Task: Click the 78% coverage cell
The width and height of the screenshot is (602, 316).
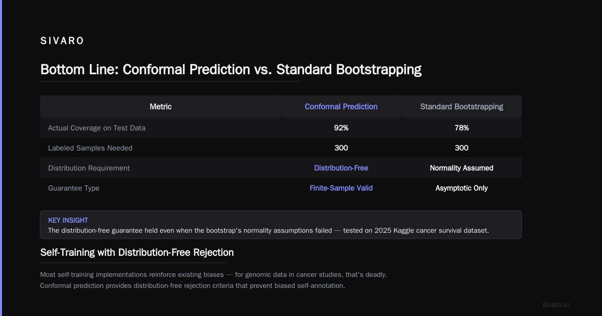Action: [x=462, y=128]
